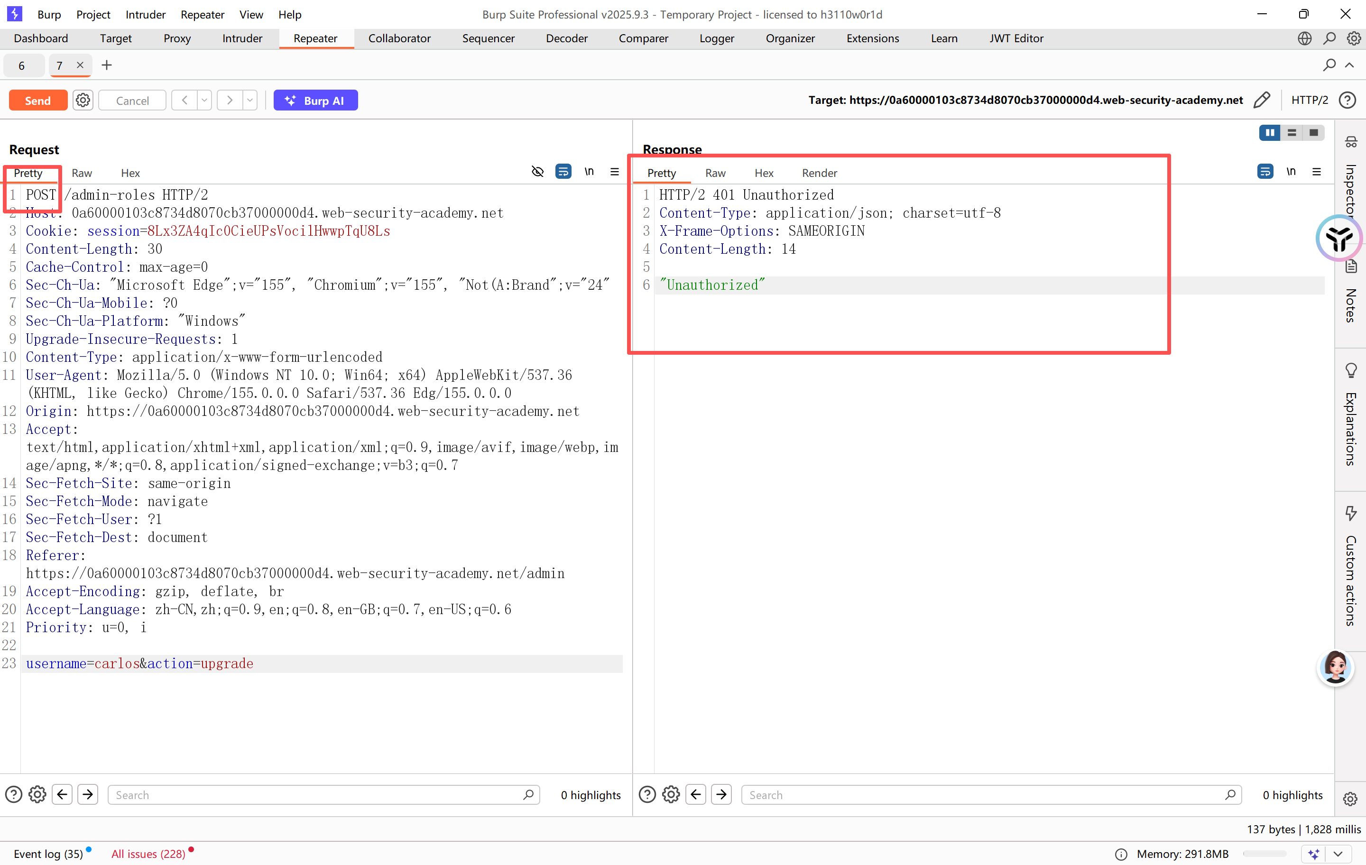Open Repeater help question mark beside HTTP/2

click(1347, 101)
